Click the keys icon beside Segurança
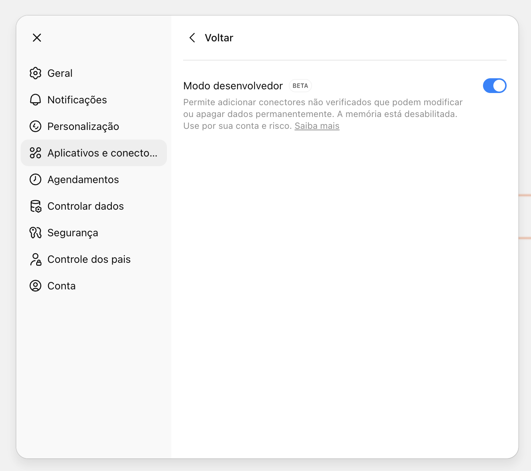 [35, 233]
